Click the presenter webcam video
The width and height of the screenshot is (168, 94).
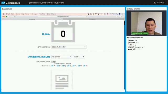tap(146, 23)
